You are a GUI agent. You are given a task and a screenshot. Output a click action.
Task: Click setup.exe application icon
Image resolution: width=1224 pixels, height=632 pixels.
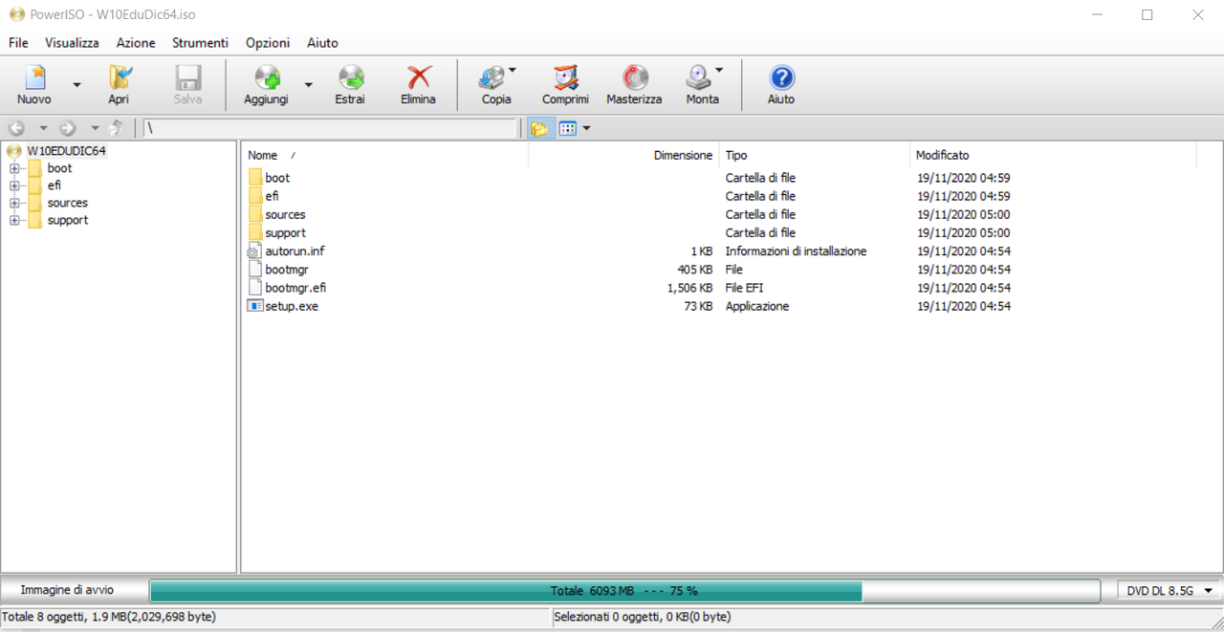coord(255,306)
